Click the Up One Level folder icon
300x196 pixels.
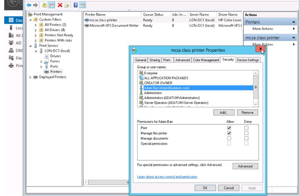[x=44, y=5]
